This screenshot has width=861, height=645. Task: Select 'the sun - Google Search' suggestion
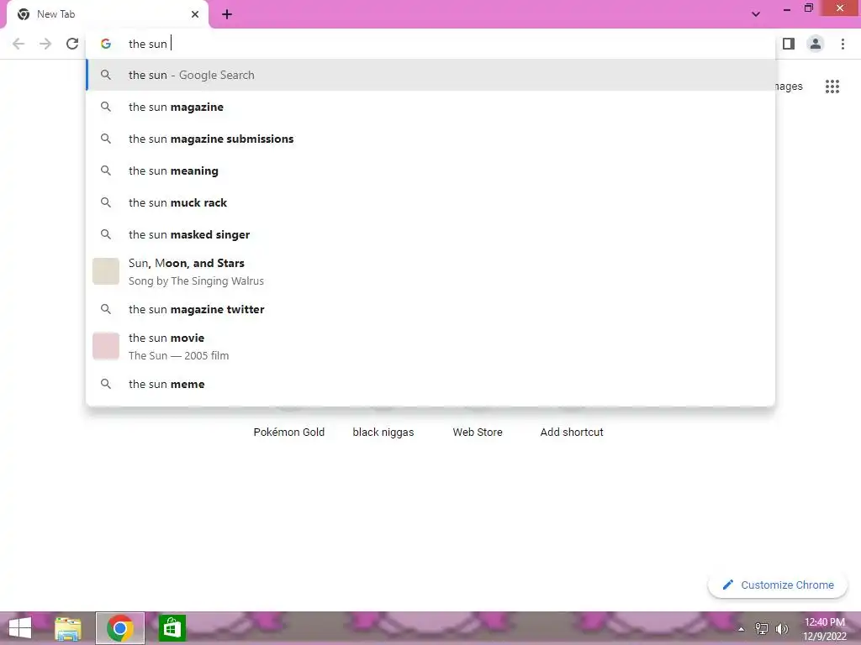pyautogui.click(x=431, y=75)
